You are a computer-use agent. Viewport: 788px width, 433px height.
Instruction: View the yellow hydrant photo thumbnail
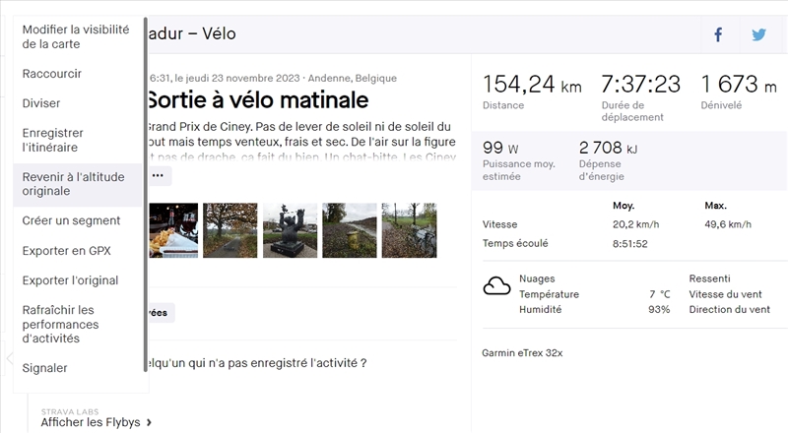click(350, 230)
